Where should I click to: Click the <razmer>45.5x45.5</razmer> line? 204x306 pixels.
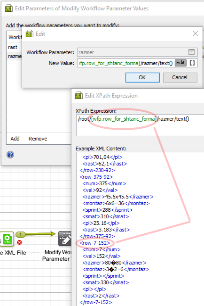pos(118,197)
